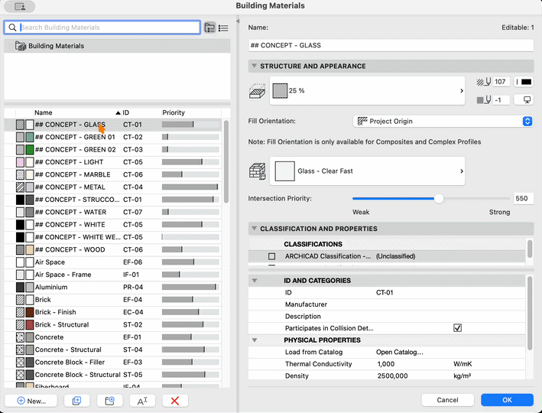The width and height of the screenshot is (542, 413).
Task: Toggle Participates in Collision Detection checkbox
Action: tap(457, 328)
